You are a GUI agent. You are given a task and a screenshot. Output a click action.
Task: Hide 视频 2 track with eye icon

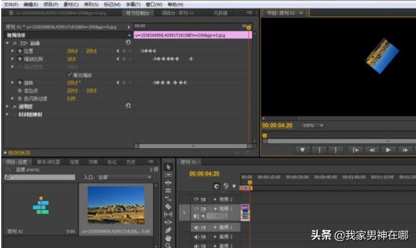tap(196, 199)
